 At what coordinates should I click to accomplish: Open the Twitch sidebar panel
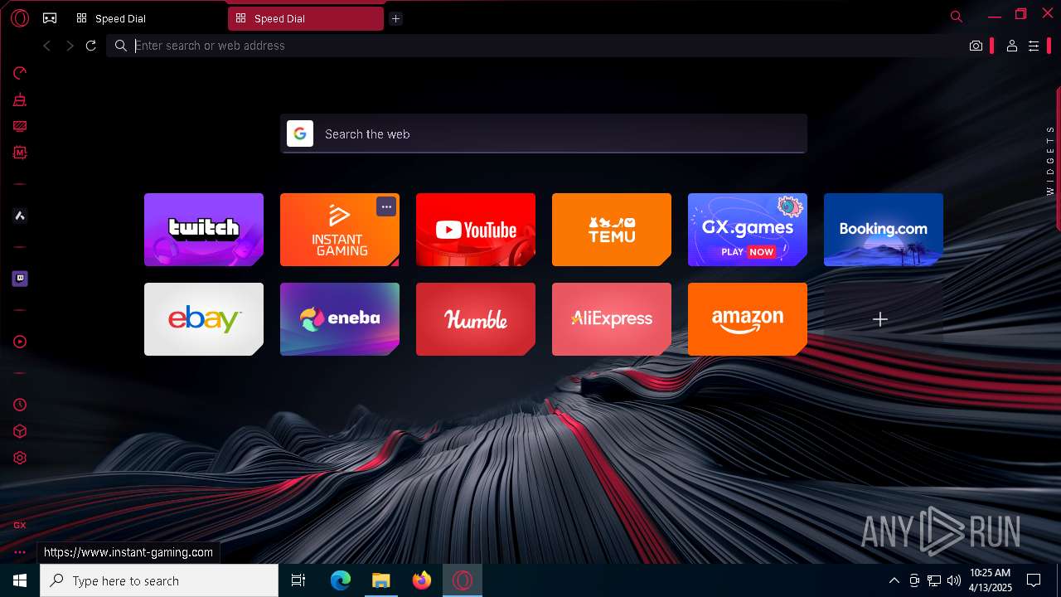[x=20, y=279]
